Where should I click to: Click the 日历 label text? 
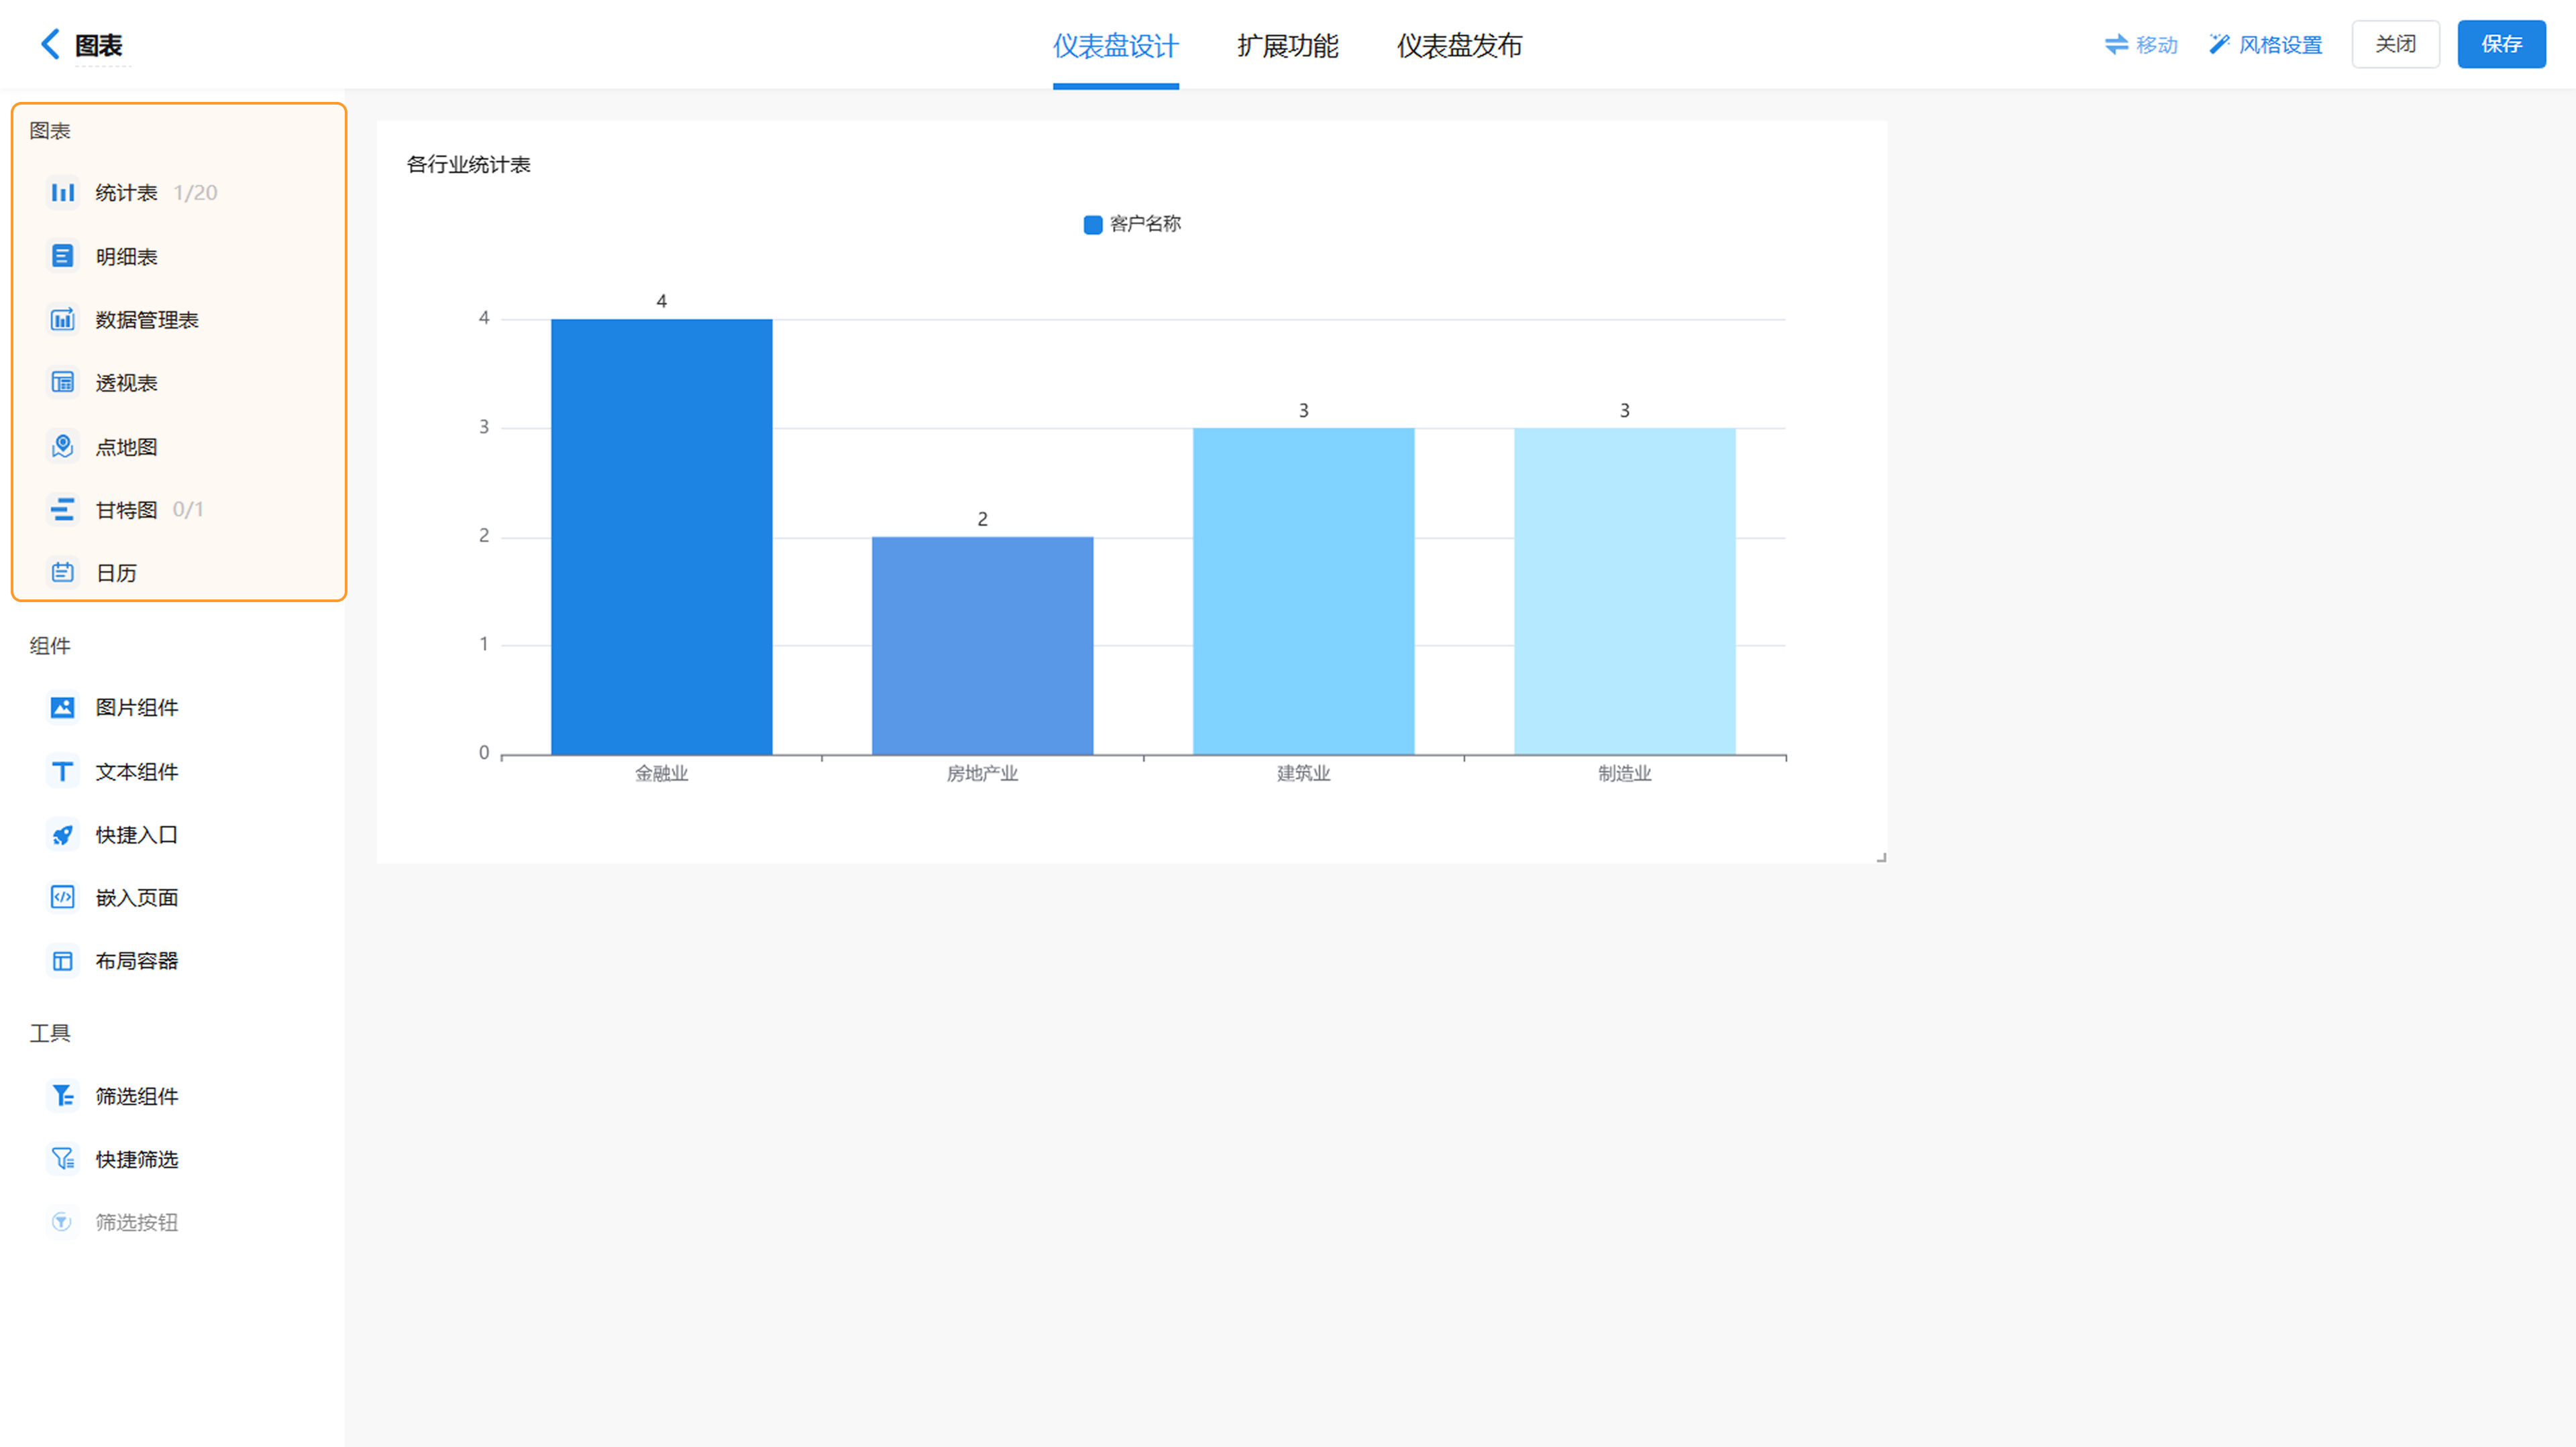[116, 573]
